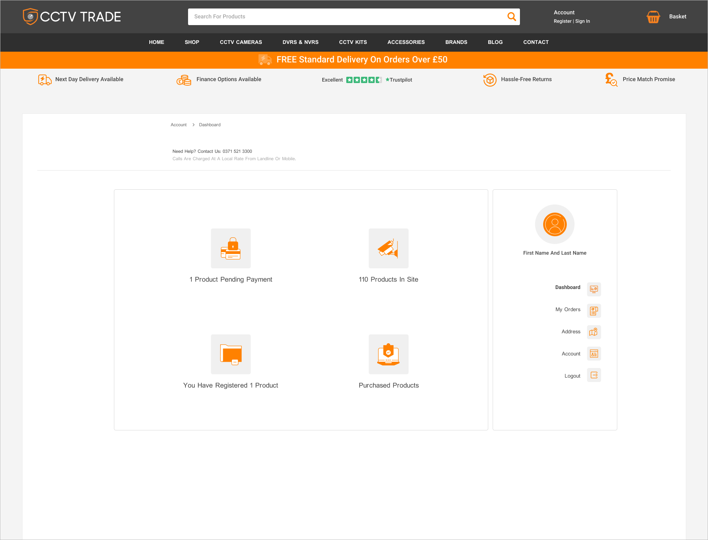Viewport: 708px width, 540px height.
Task: Click the orange search magnifier icon
Action: coord(511,17)
